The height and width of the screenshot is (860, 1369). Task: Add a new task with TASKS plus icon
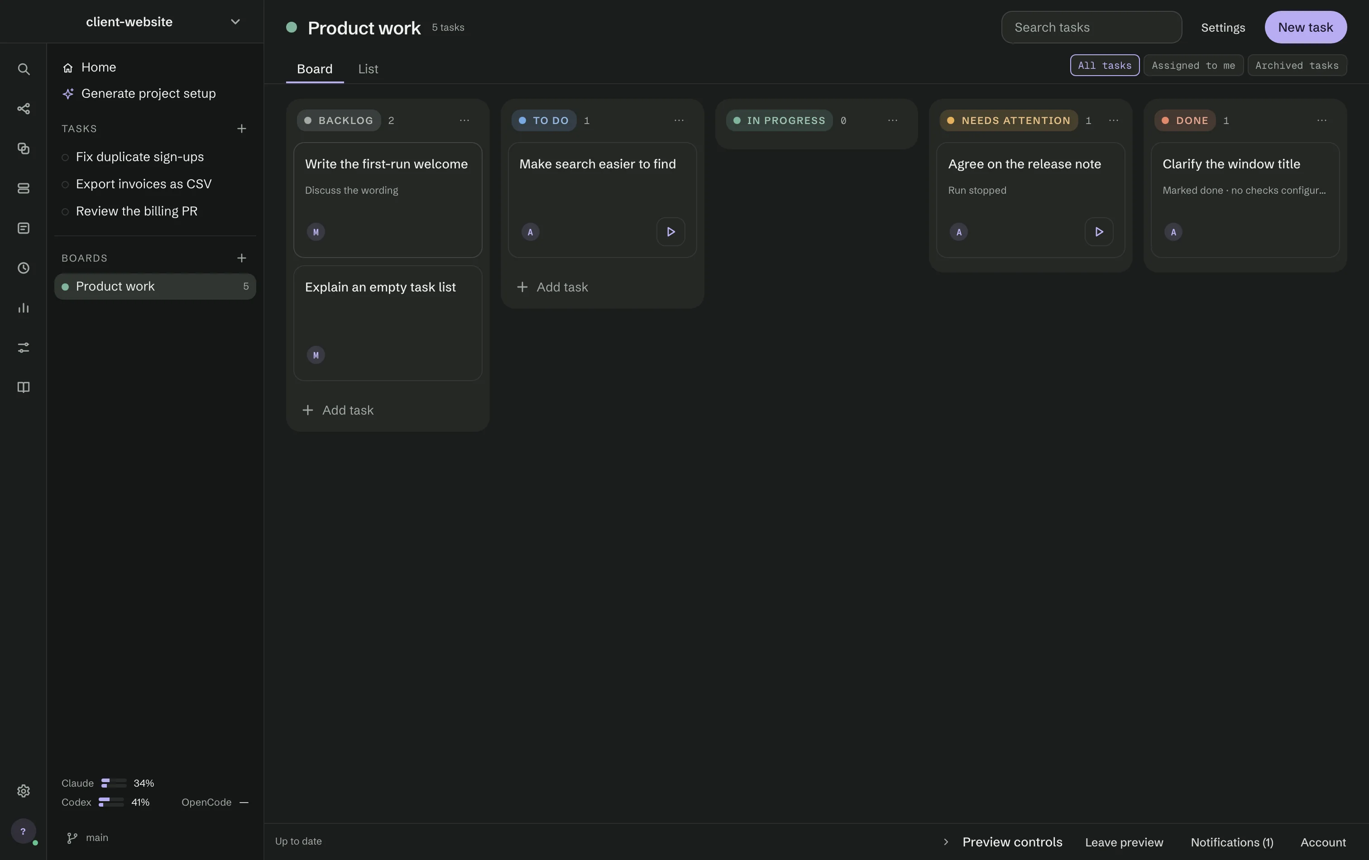pos(242,129)
